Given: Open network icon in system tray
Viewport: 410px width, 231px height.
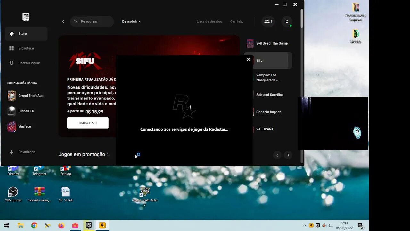Looking at the screenshot, I should pos(331,226).
